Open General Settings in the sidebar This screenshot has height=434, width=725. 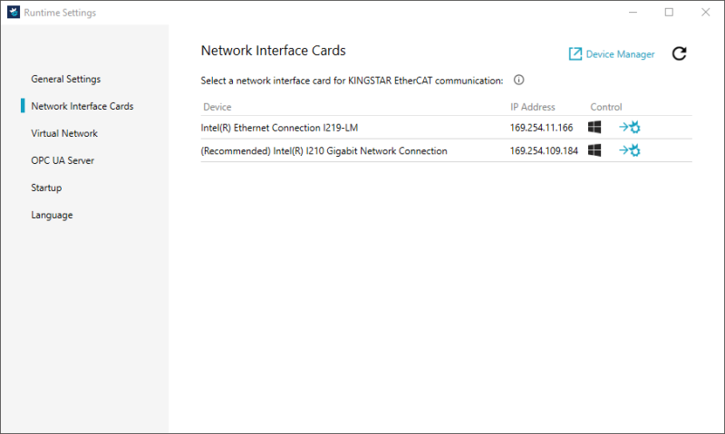click(x=65, y=79)
